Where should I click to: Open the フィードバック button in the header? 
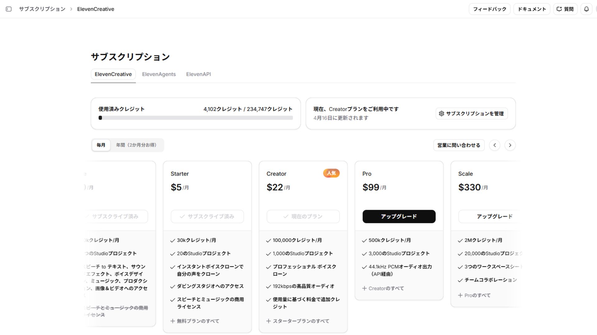[x=489, y=9]
